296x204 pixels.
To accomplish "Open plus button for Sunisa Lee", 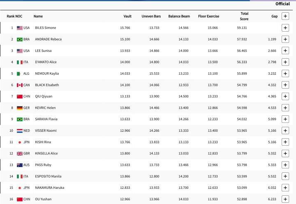I will tap(284, 51).
